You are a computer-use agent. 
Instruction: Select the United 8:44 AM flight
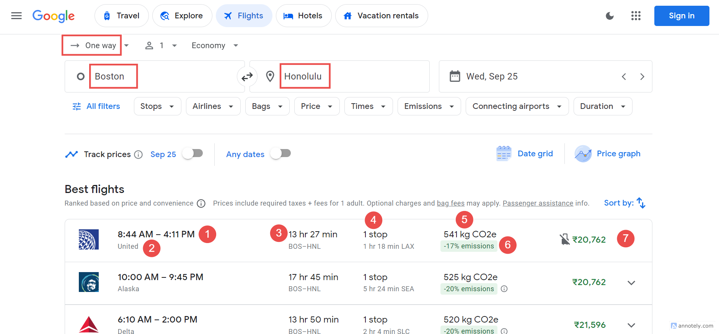[x=359, y=240]
